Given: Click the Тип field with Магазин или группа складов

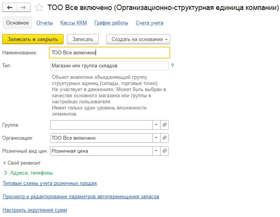Looking at the screenshot, I should [x=109, y=65].
